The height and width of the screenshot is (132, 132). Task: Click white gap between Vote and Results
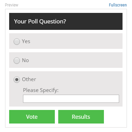coord(57,117)
